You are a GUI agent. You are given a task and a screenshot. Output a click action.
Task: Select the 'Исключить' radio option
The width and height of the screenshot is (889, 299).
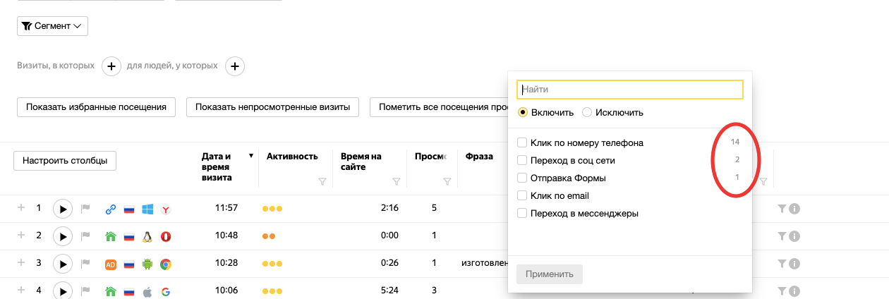click(587, 112)
